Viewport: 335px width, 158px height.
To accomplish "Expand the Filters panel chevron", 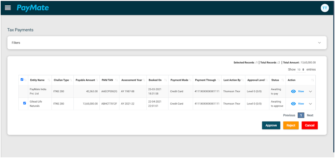I will point(319,43).
